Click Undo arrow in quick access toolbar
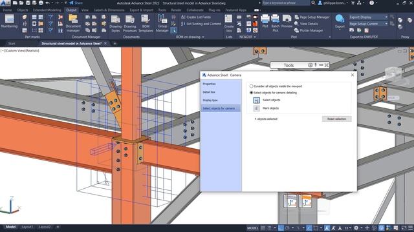This screenshot has width=414, height=232. click(47, 3)
